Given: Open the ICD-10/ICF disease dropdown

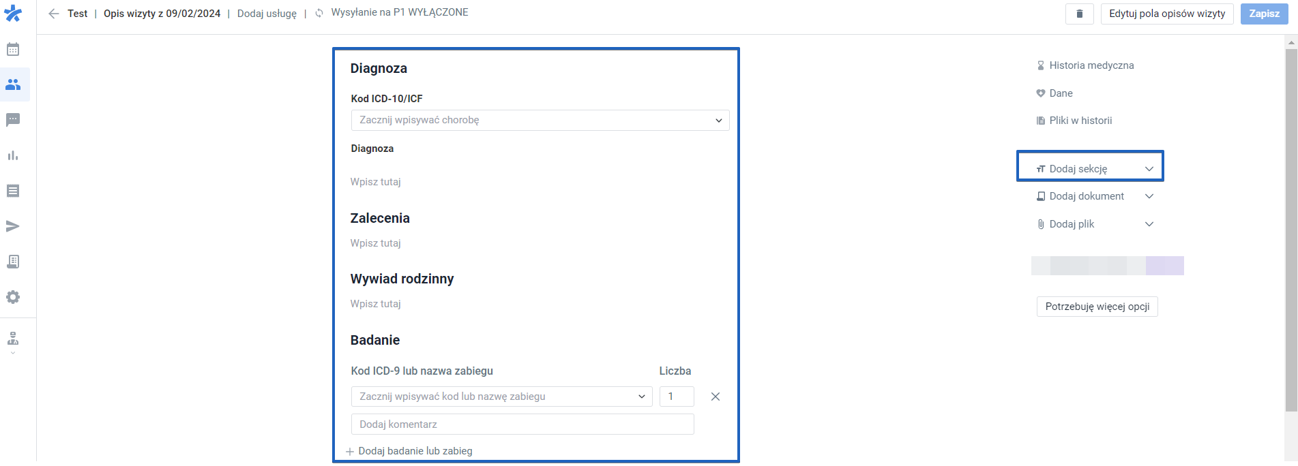Looking at the screenshot, I should click(540, 120).
